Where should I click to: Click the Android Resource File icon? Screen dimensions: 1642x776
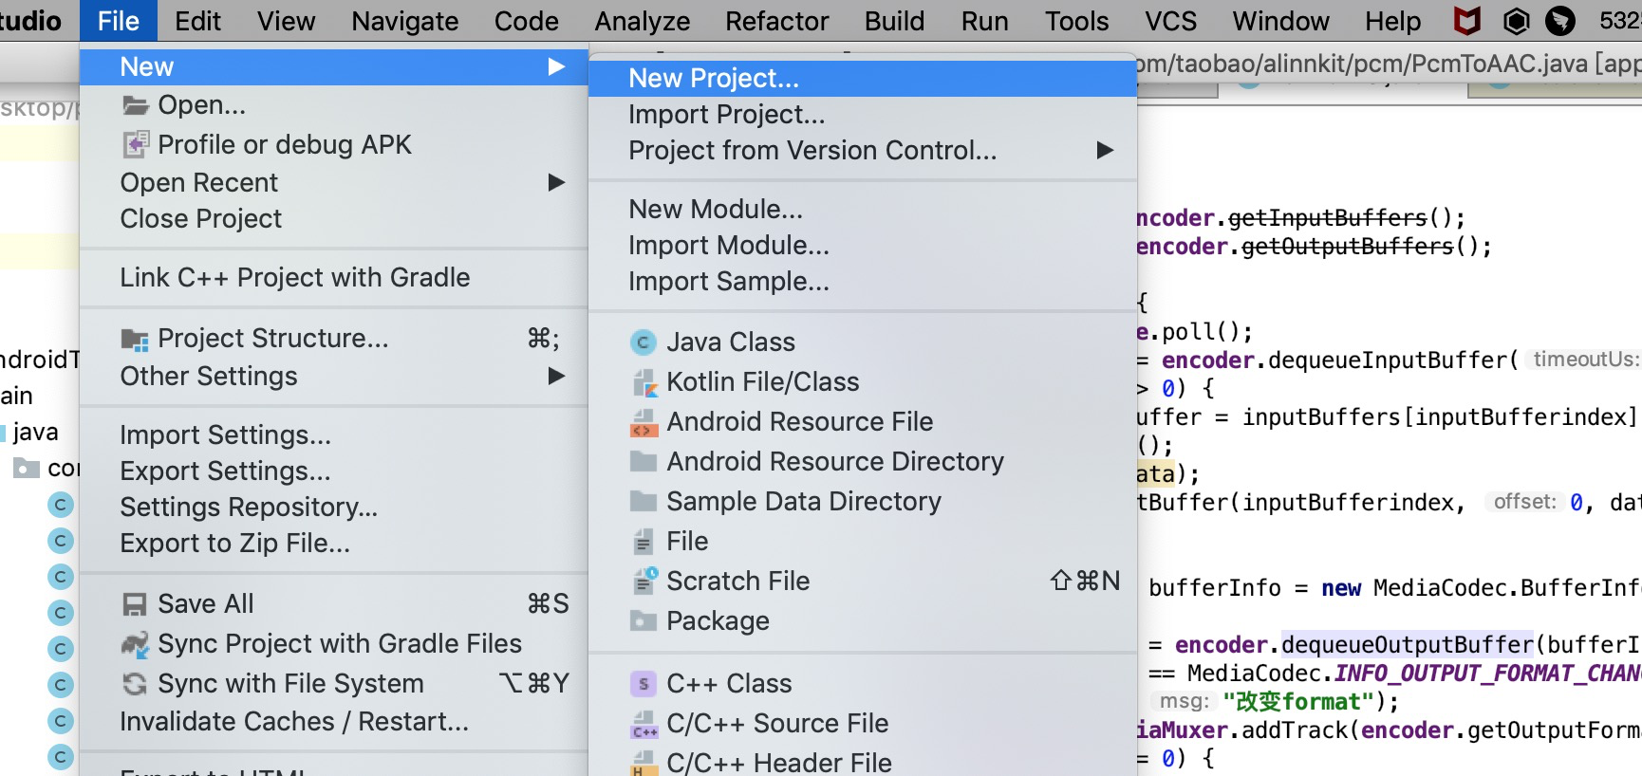pyautogui.click(x=644, y=422)
